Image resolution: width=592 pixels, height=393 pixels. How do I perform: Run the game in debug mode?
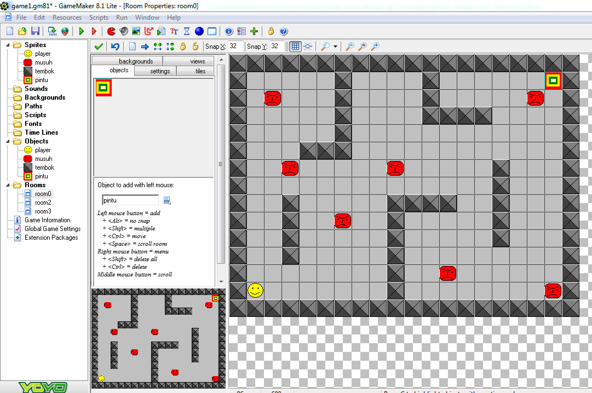pos(94,31)
